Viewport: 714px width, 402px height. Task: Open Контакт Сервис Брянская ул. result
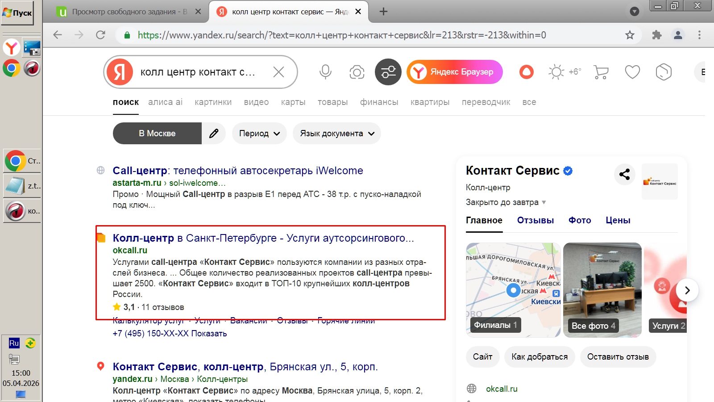coord(245,367)
